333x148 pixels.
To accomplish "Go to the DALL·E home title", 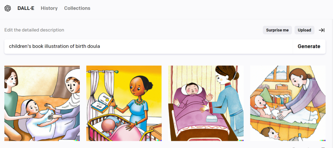I will tap(26, 8).
